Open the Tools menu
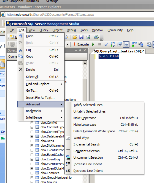The image size is (154, 183). point(84,30)
